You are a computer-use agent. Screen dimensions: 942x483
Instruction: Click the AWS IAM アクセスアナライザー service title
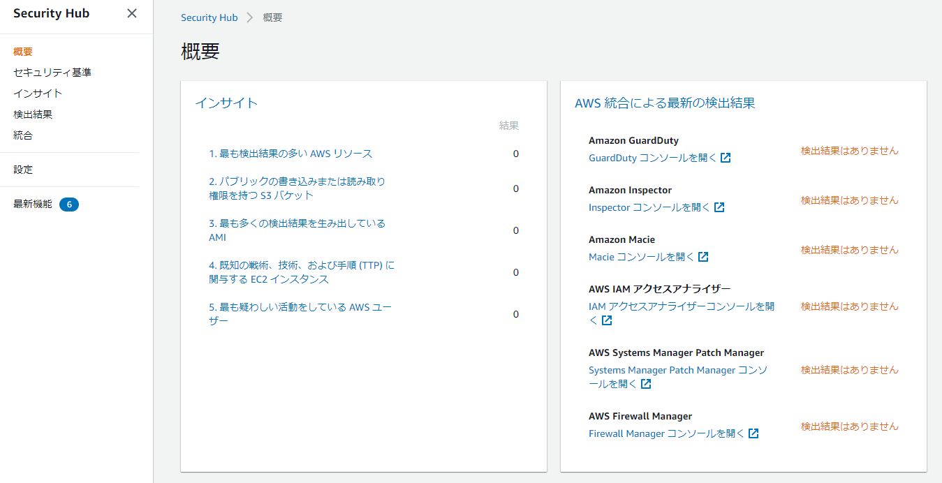(660, 289)
